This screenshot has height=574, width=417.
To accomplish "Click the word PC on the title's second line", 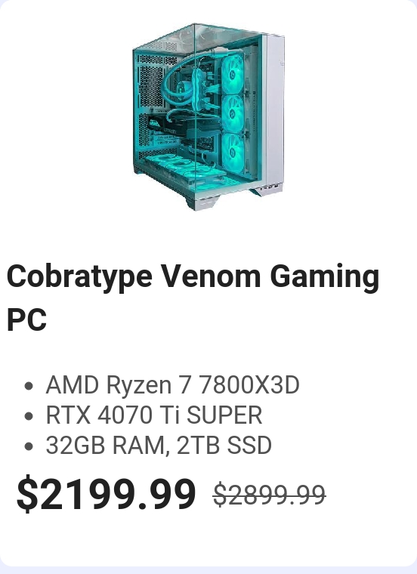I will (26, 319).
